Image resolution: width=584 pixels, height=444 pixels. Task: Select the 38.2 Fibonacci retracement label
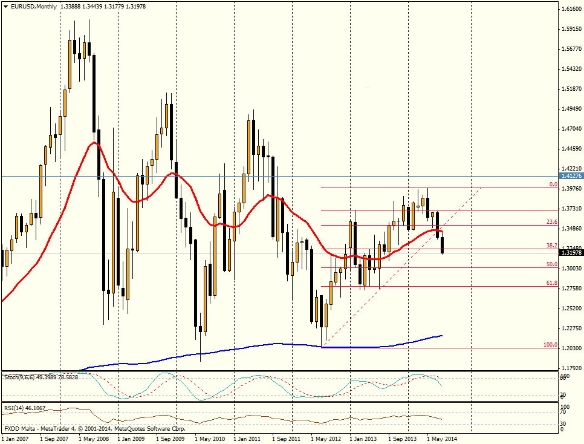[x=551, y=246]
